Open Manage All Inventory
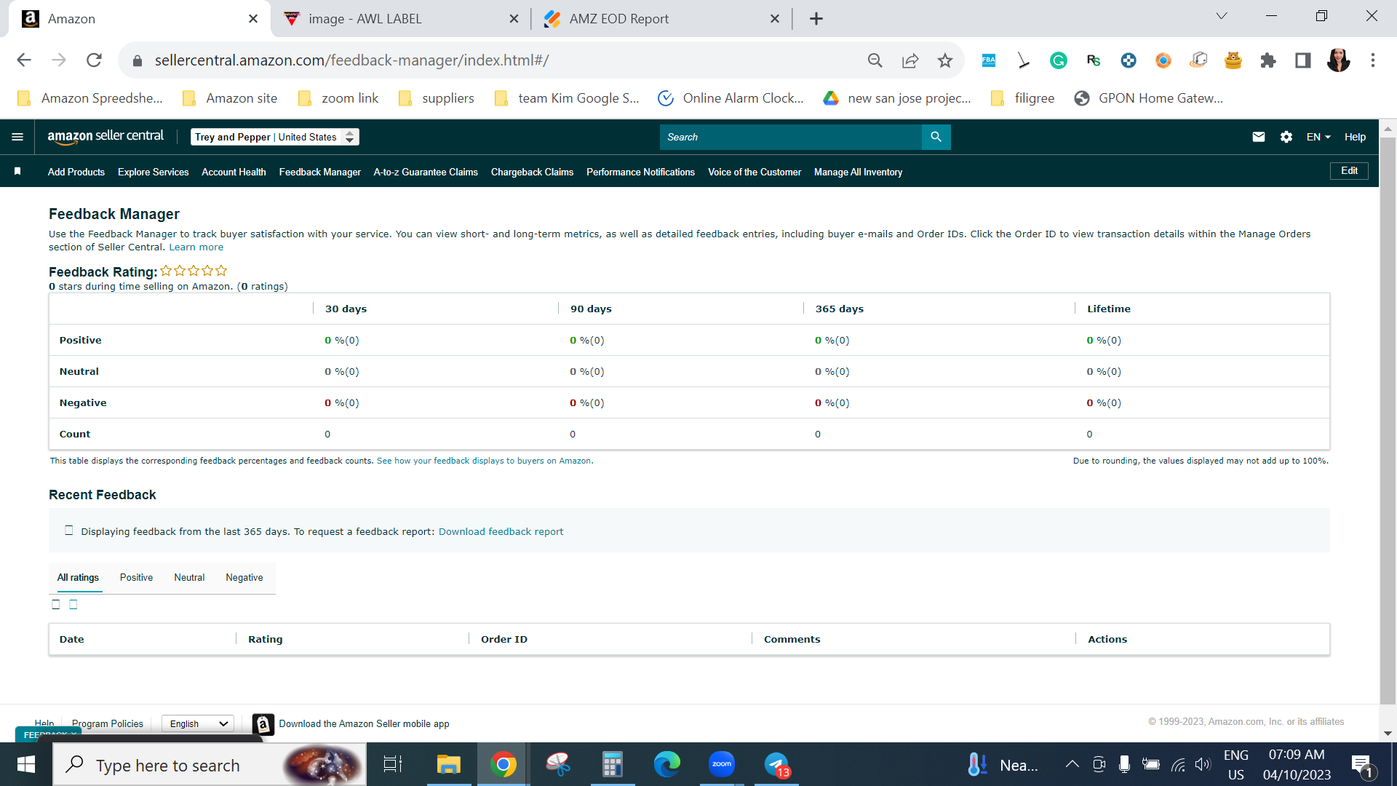 [858, 172]
